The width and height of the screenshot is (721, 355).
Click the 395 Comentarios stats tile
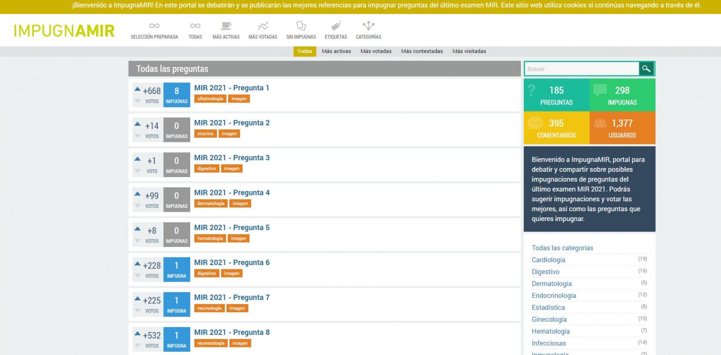[x=557, y=128]
